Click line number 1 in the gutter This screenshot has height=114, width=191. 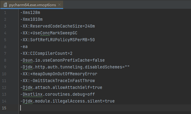tap(5, 13)
